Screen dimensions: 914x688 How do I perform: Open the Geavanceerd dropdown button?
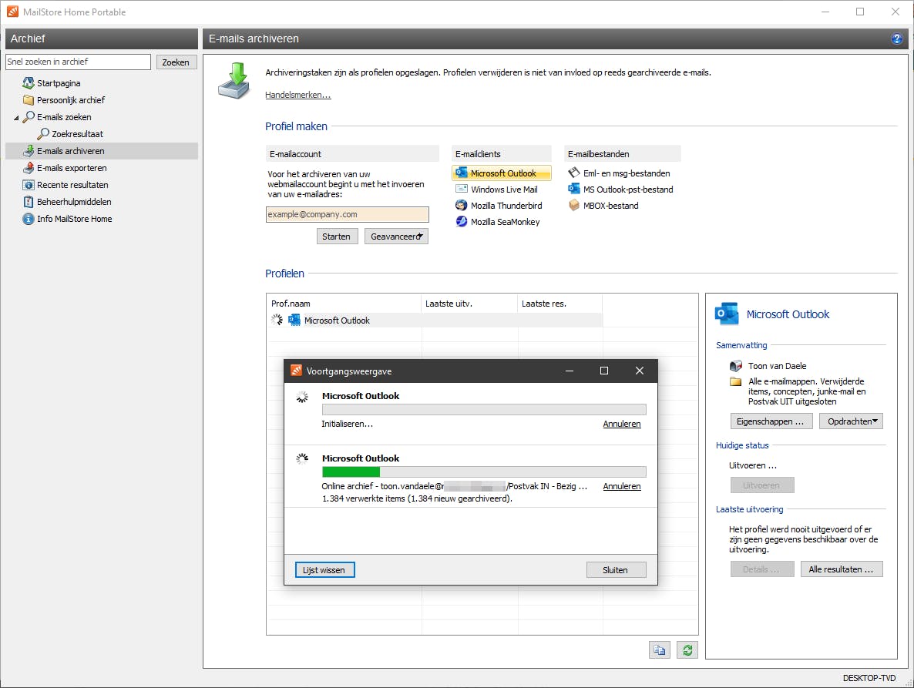(x=396, y=236)
